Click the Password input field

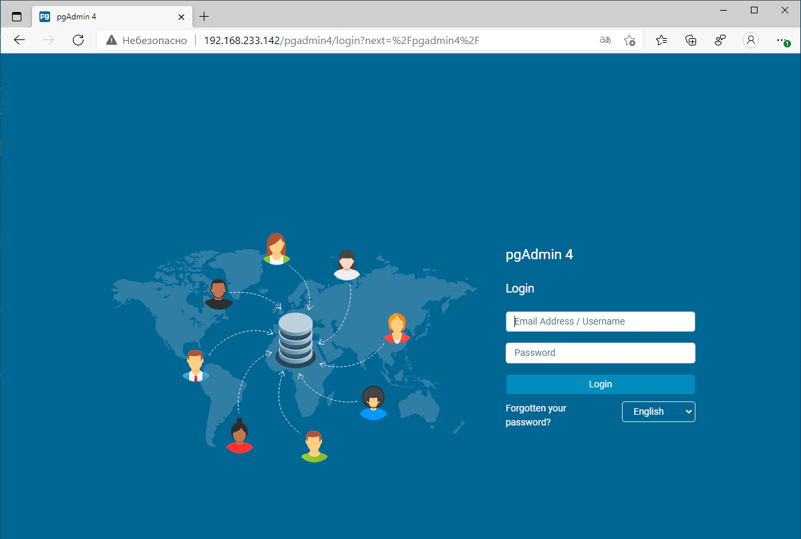600,353
